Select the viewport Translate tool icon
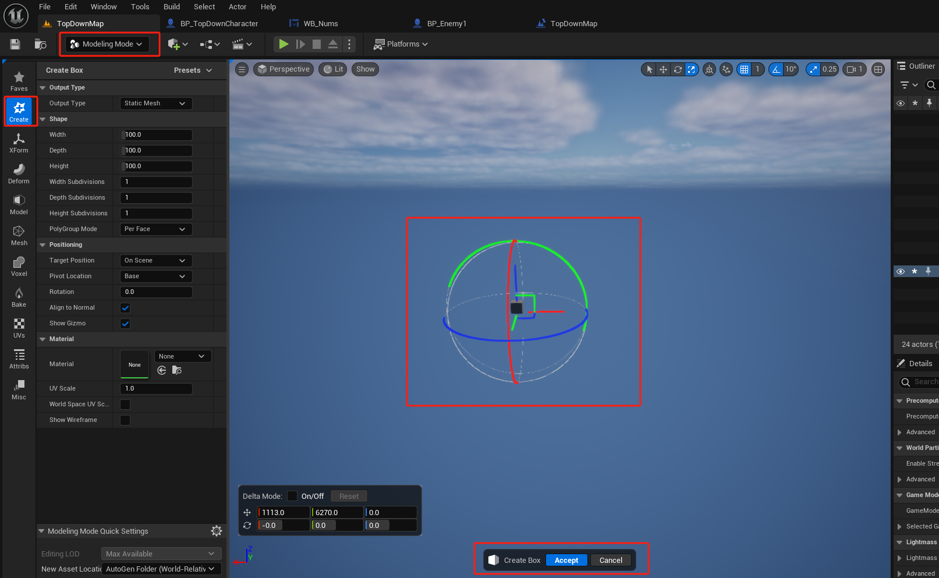 663,69
